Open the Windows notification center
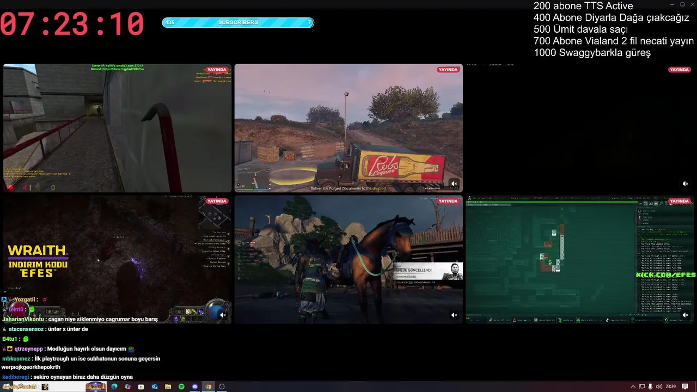 pyautogui.click(x=686, y=387)
